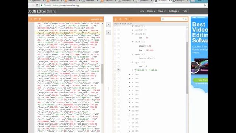Open action menu box for weather row
This screenshot has width=236, height=133.
119,30
